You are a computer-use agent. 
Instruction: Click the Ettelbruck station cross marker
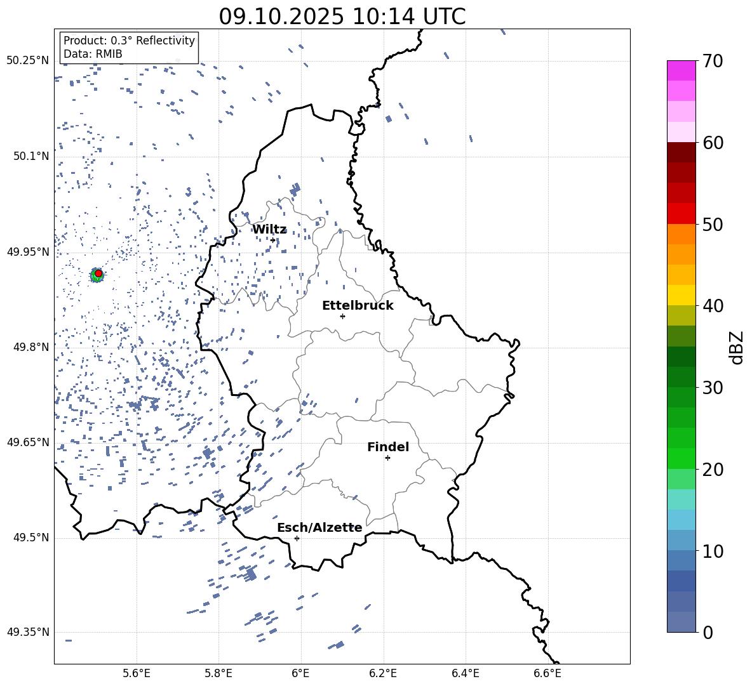(342, 316)
